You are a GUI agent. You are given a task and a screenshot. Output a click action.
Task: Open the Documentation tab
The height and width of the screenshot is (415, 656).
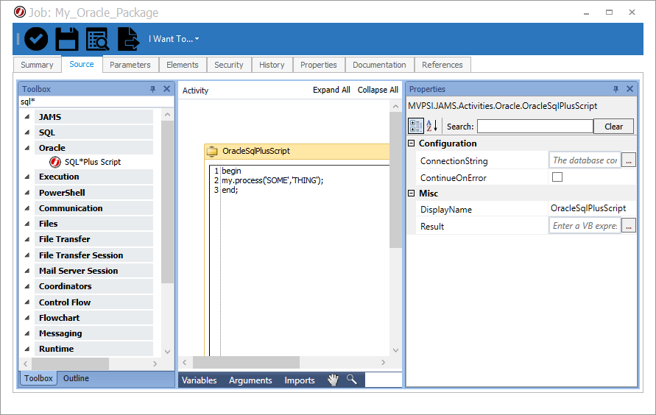(379, 65)
